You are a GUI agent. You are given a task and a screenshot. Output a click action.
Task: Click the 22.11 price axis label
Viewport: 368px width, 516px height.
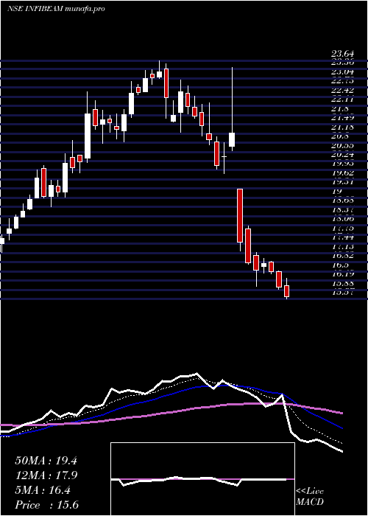click(342, 100)
